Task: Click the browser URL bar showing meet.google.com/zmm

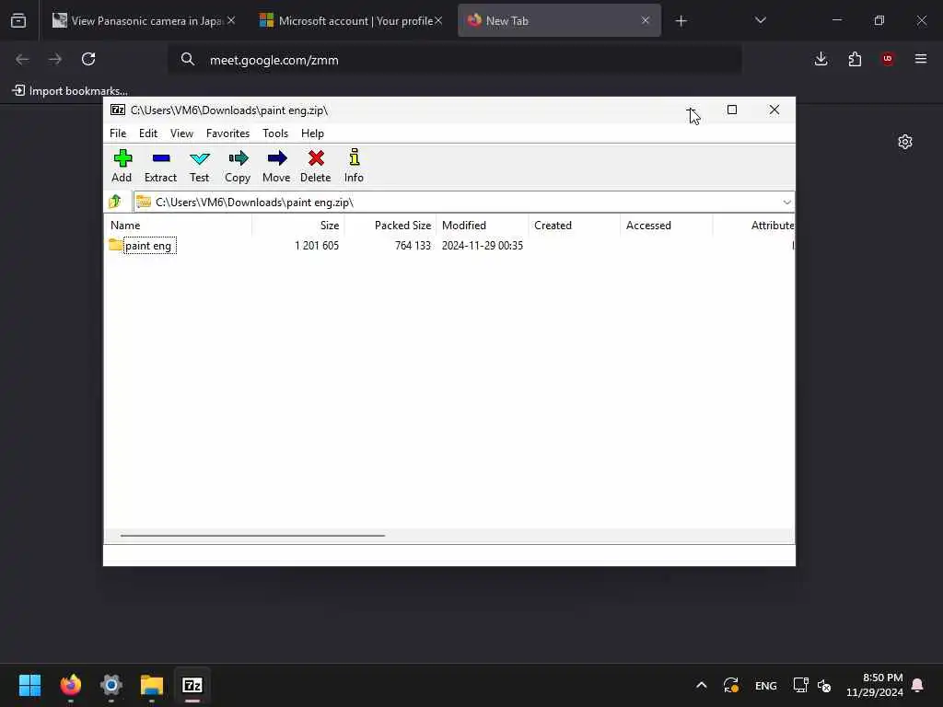Action: tap(455, 60)
